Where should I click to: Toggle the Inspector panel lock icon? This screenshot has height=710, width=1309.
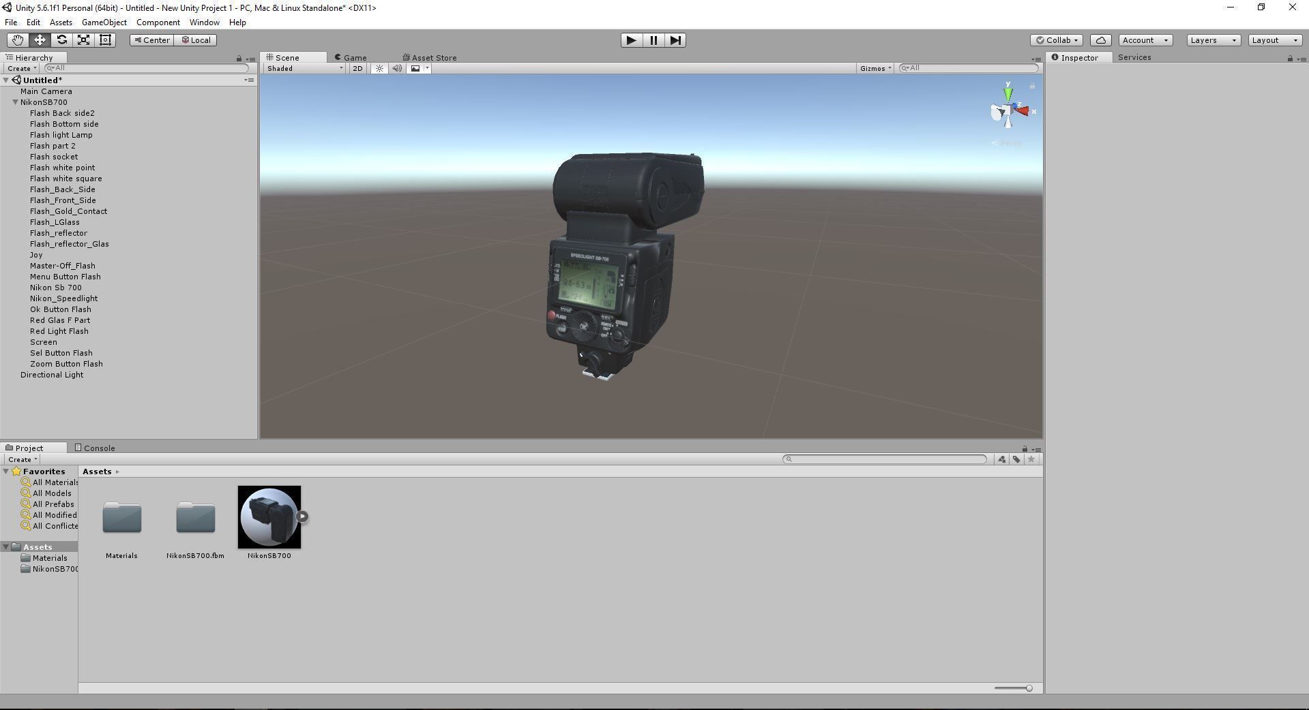pyautogui.click(x=1290, y=59)
